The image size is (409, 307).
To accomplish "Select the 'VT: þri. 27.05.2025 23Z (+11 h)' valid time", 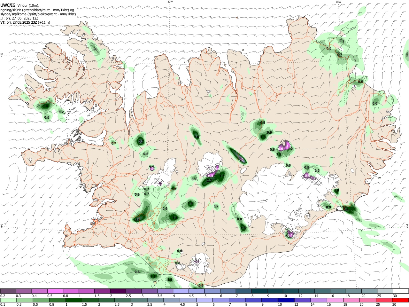I will click(25, 22).
